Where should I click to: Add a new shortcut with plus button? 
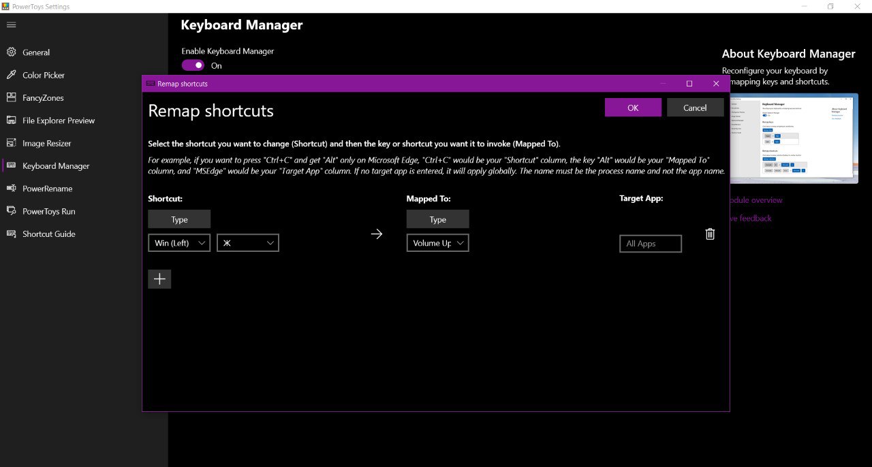click(x=159, y=279)
